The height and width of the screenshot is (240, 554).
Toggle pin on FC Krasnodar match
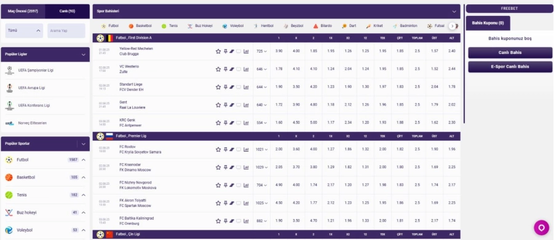[226, 168]
